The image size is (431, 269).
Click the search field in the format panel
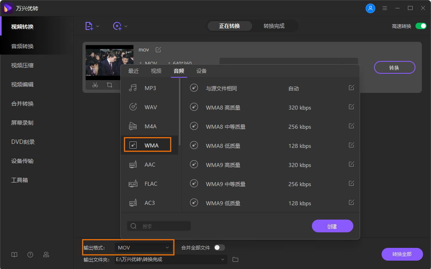[159, 226]
